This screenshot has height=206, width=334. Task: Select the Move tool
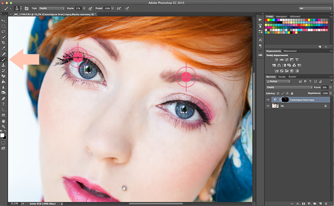click(x=4, y=20)
